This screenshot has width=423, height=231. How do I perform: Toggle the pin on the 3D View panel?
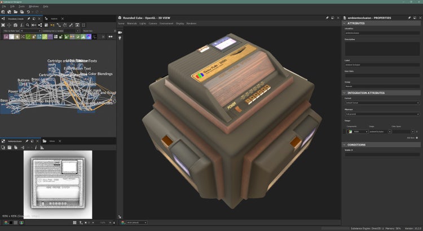pyautogui.click(x=327, y=17)
